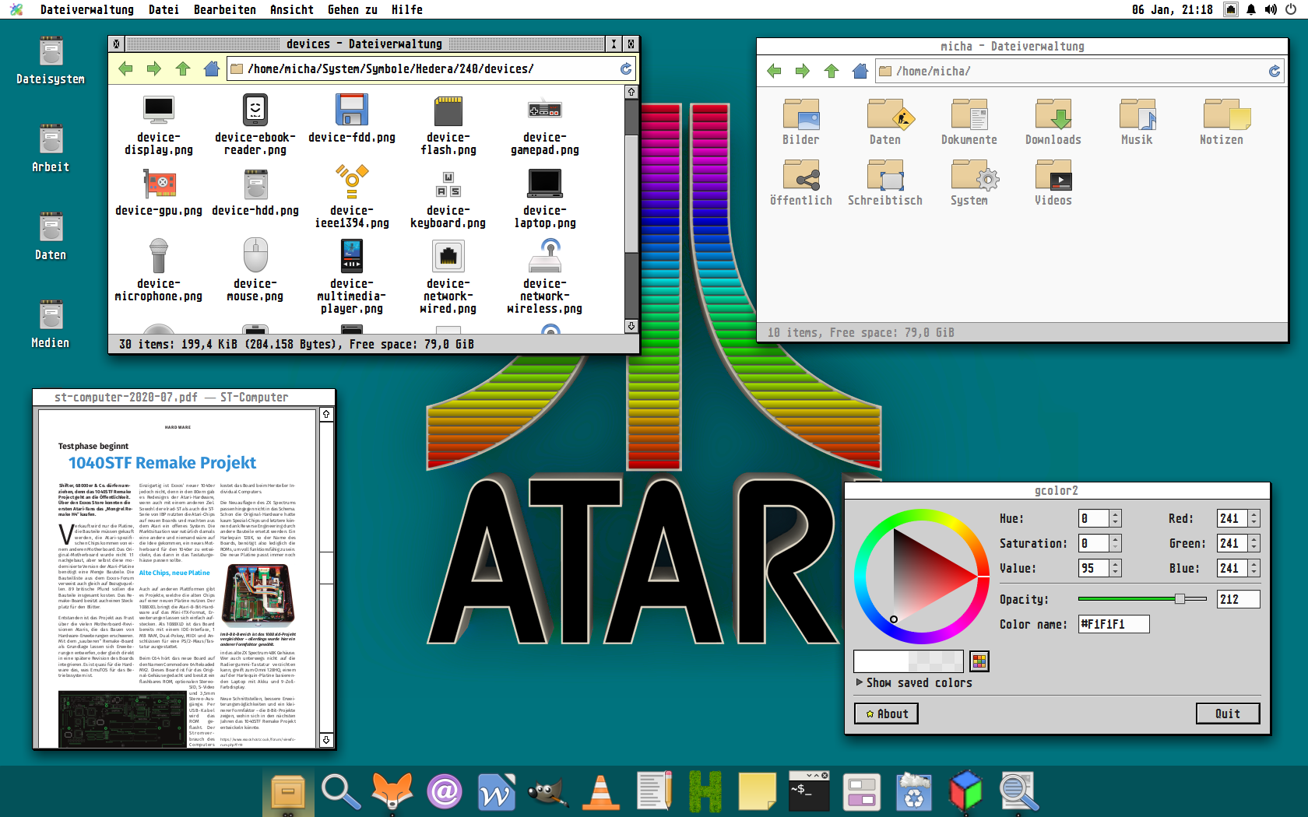Go back in devices file manager
Image resolution: width=1308 pixels, height=817 pixels.
pos(125,69)
